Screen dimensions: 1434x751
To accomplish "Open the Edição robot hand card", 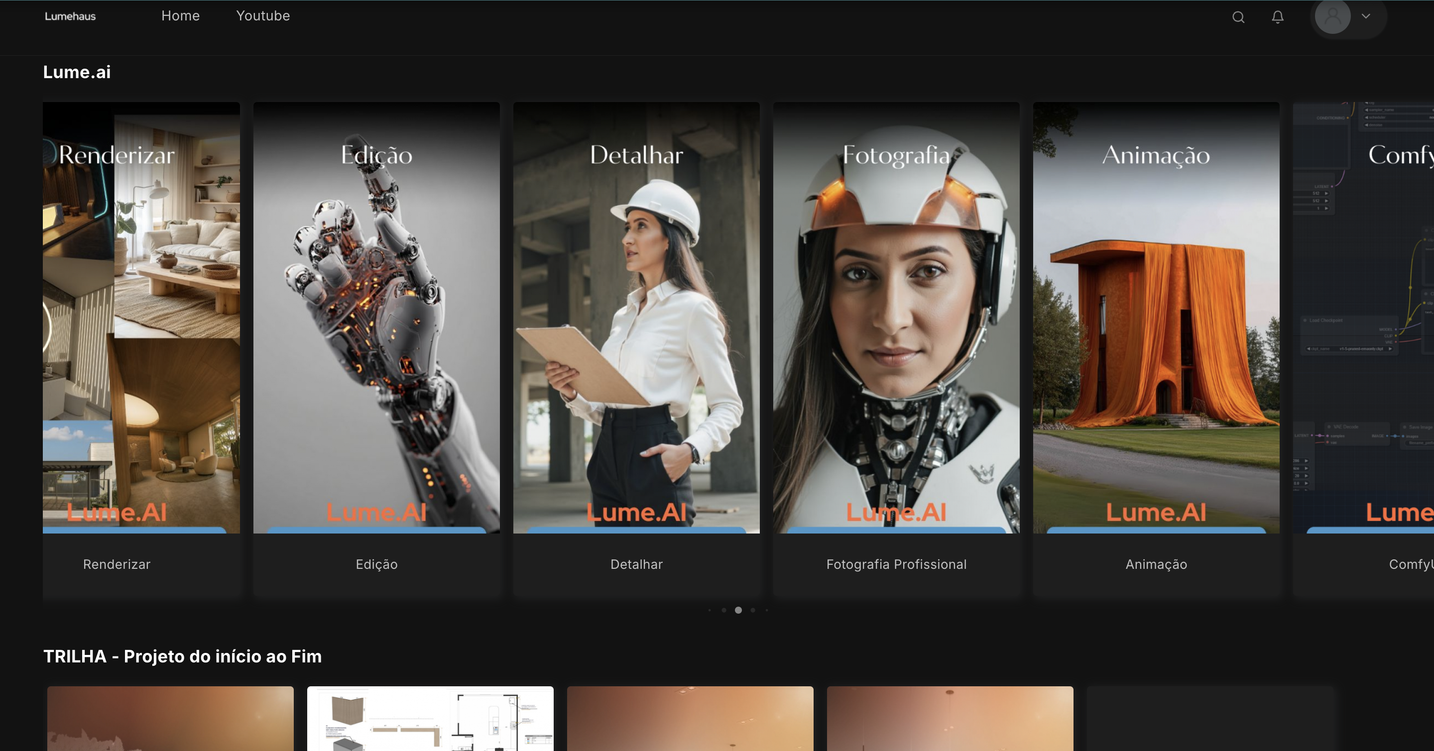I will 376,318.
